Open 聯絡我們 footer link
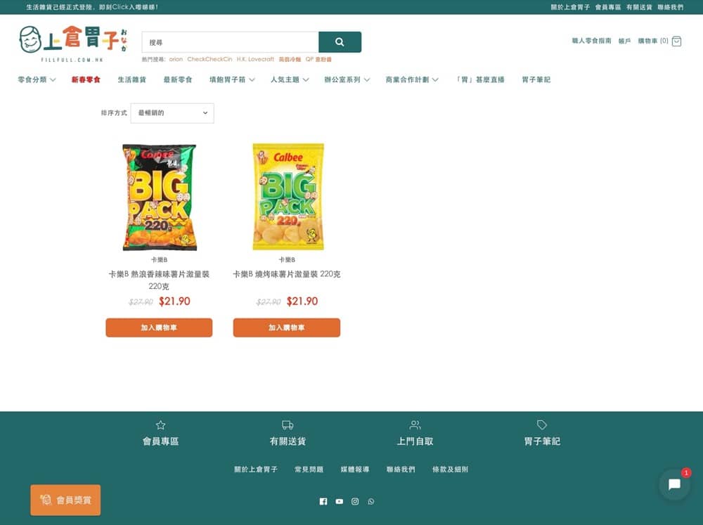The height and width of the screenshot is (525, 703). pyautogui.click(x=401, y=469)
